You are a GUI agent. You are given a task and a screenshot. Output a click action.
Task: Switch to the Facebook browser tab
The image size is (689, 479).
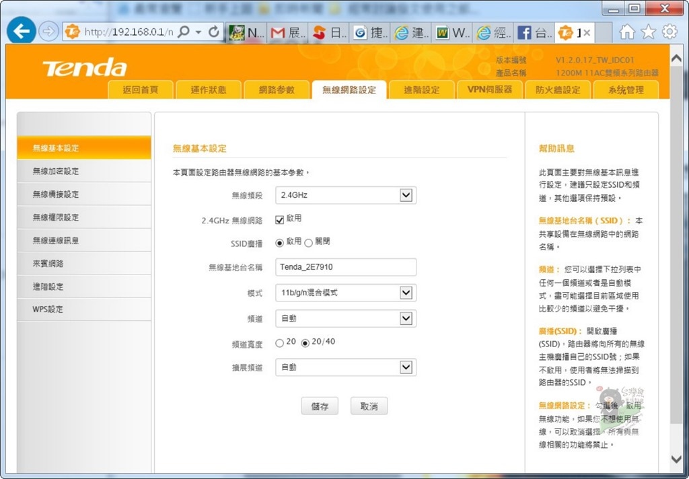pos(533,32)
